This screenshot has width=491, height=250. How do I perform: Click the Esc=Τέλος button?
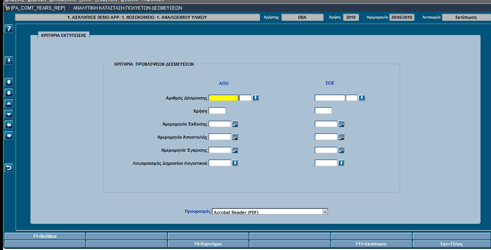[452, 244]
